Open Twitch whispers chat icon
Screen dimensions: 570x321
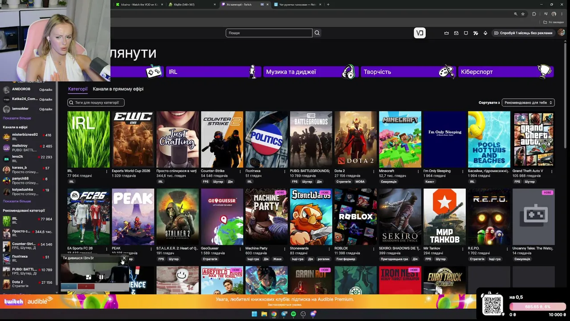click(x=466, y=33)
